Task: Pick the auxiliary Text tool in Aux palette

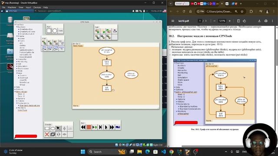Action: point(60,31)
